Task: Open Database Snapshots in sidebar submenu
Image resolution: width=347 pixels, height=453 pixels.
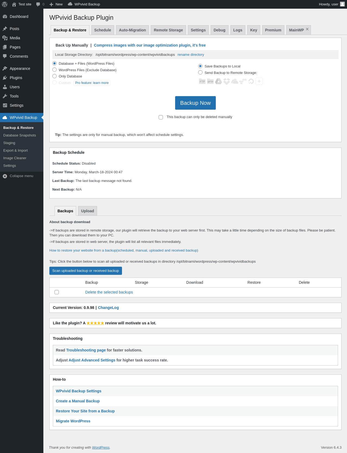Action: tap(20, 135)
